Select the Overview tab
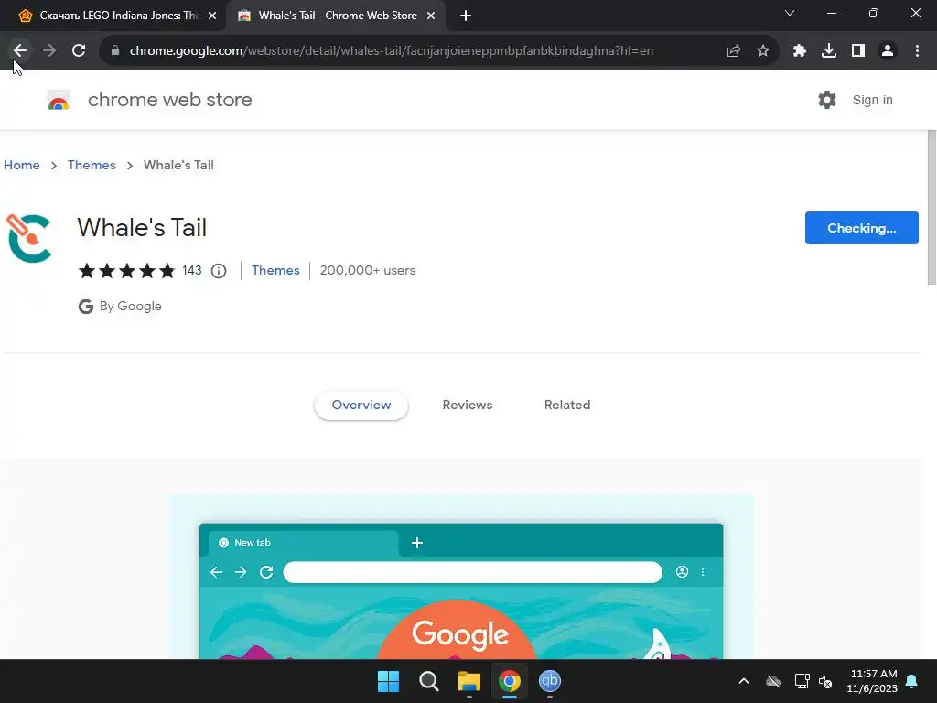The width and height of the screenshot is (937, 703). [x=361, y=405]
